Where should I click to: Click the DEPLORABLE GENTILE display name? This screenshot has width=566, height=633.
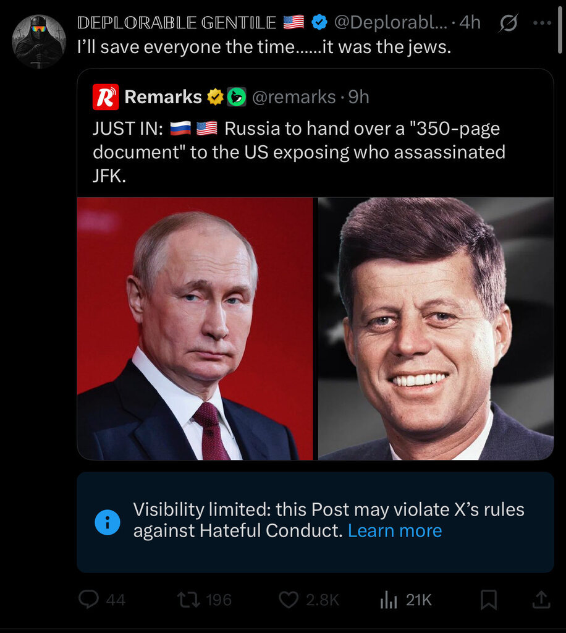[x=177, y=23]
